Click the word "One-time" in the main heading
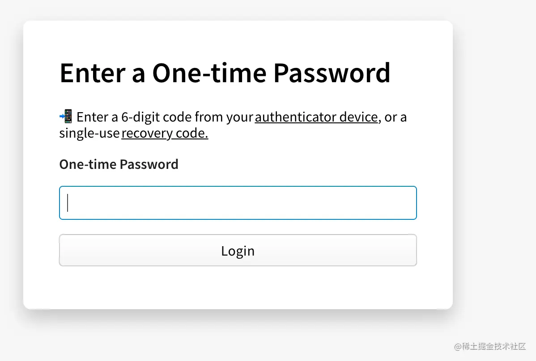The image size is (536, 361). [x=209, y=73]
